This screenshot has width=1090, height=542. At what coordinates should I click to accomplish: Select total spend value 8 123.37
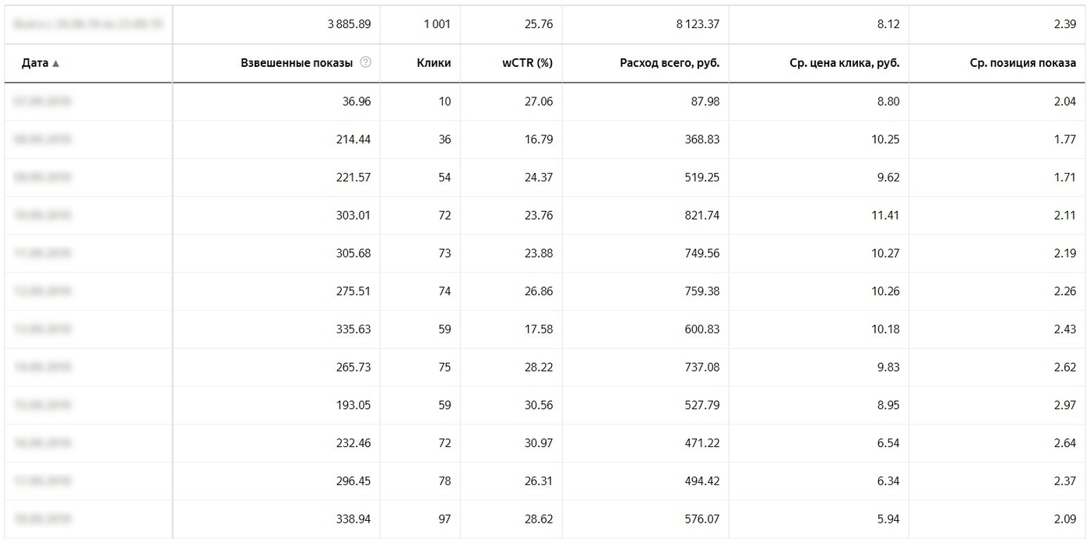point(698,24)
